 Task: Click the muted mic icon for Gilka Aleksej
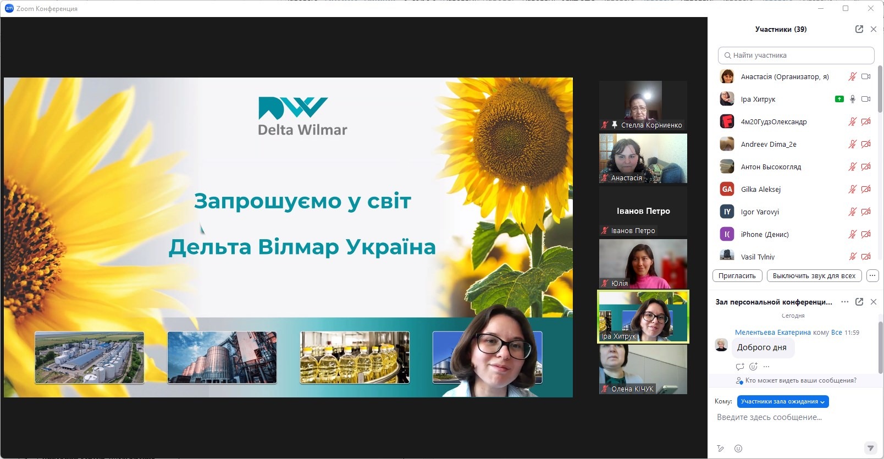852,190
